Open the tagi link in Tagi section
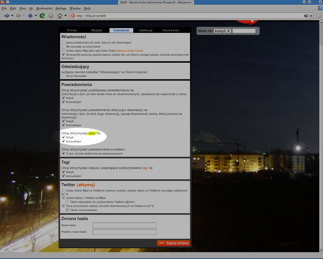323x259 pixels. click(145, 168)
